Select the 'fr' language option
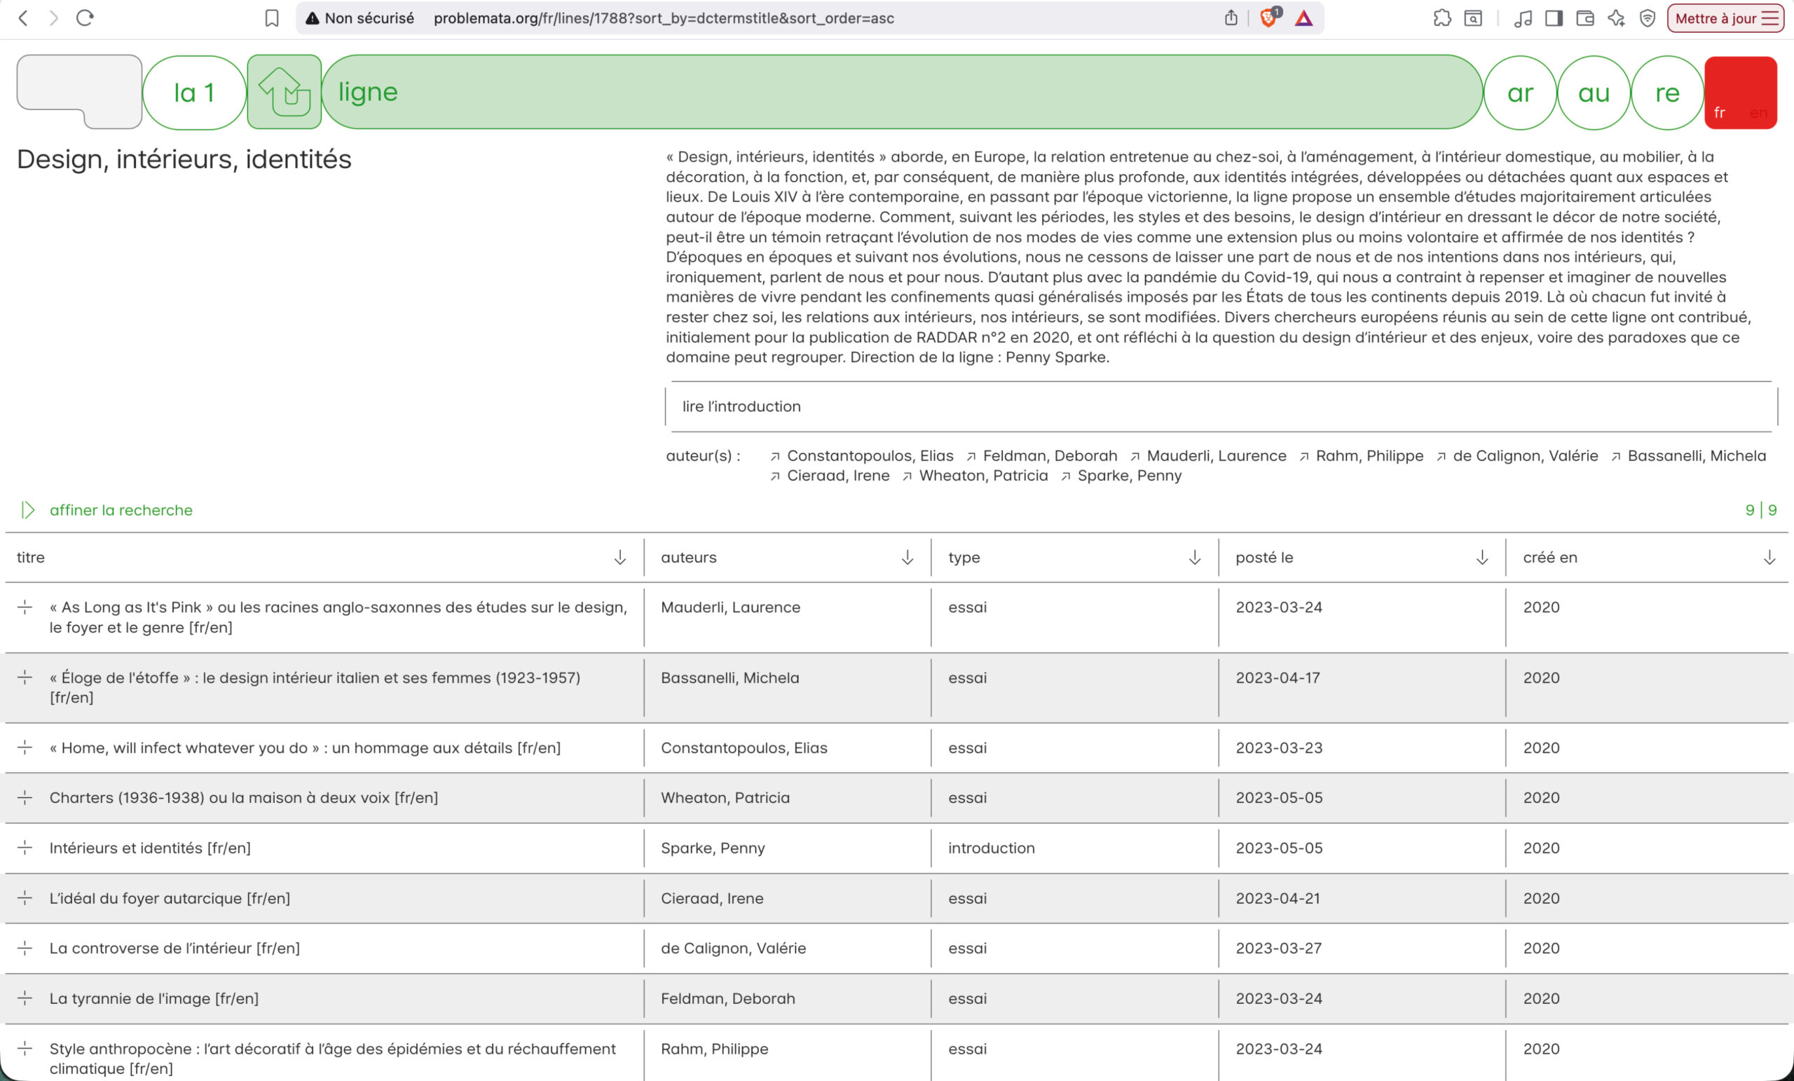This screenshot has height=1081, width=1794. [x=1720, y=113]
